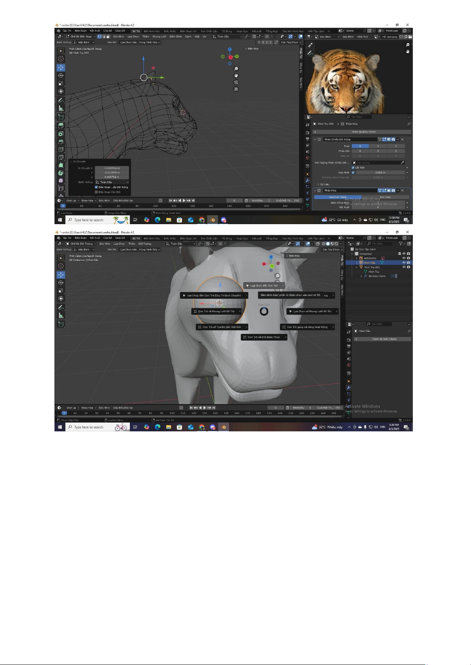Image resolution: width=471 pixels, height=665 pixels.
Task: Click the Mức Cổng Nhìn value field
Action: pyautogui.click(x=378, y=202)
